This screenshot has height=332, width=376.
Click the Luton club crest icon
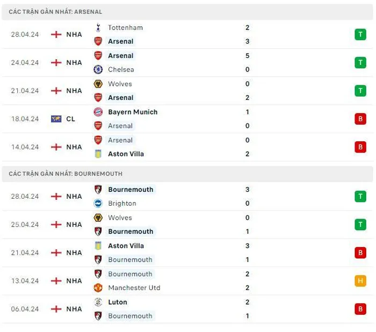pos(98,302)
